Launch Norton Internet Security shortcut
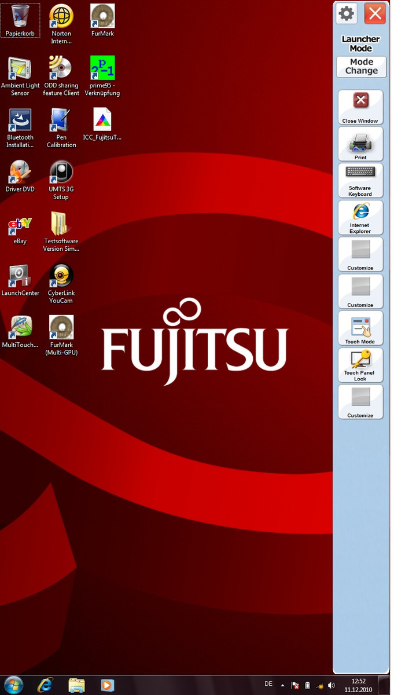Viewport: 416px width, 695px height. pos(61,24)
